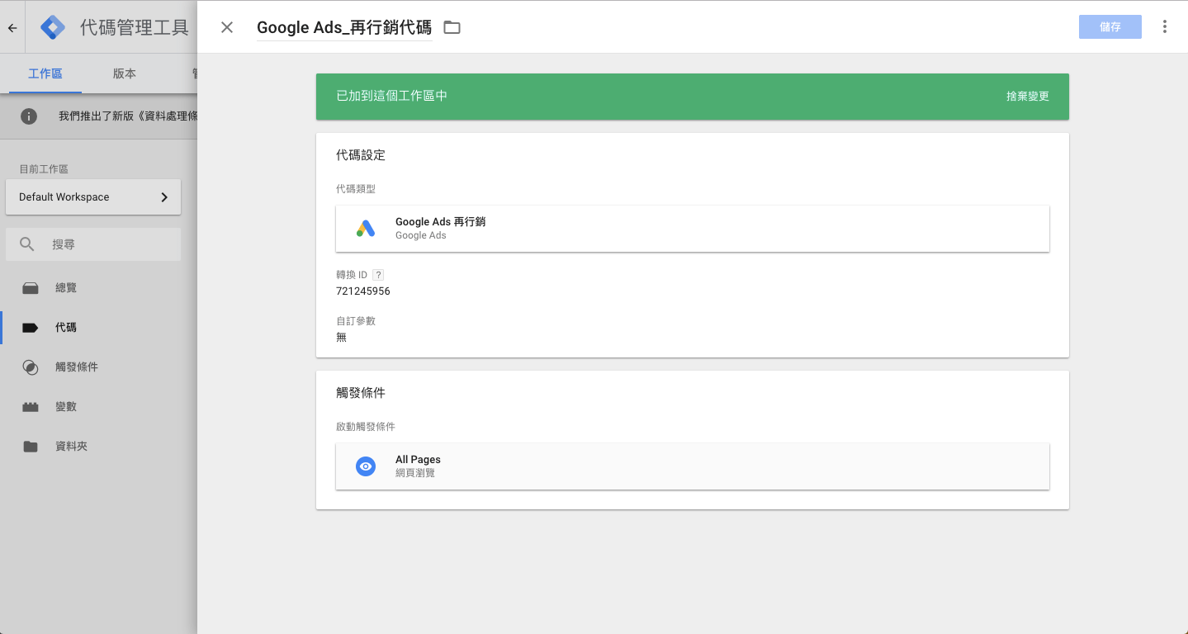Click the 代碼 tag label icon
Image resolution: width=1188 pixels, height=634 pixels.
pos(31,328)
